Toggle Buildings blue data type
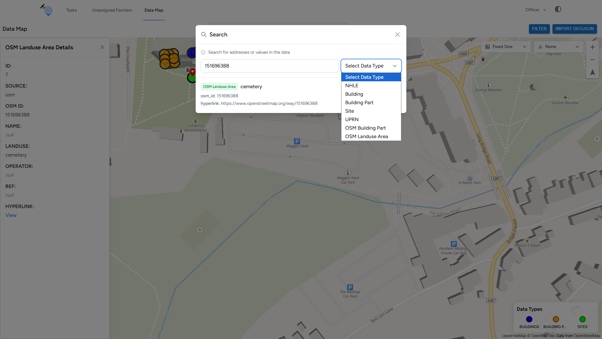This screenshot has width=602, height=339. click(529, 319)
